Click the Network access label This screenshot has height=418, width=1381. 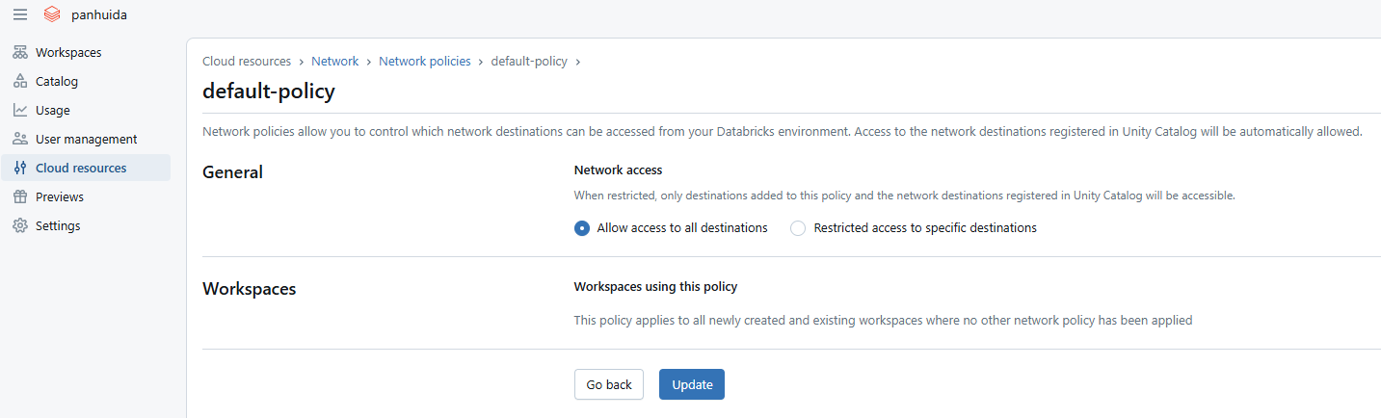click(x=618, y=170)
